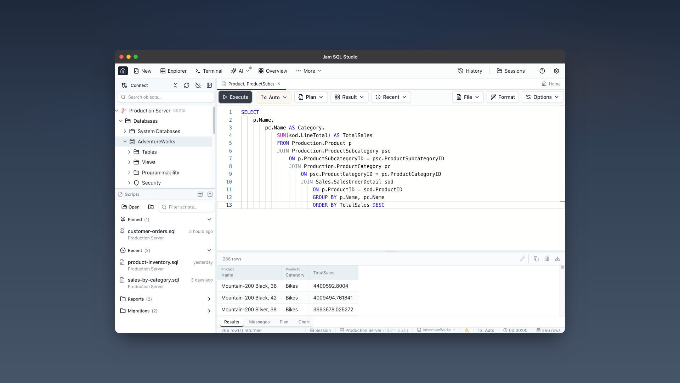This screenshot has width=680, height=383.
Task: Click the Filter scripts search field
Action: pos(186,207)
